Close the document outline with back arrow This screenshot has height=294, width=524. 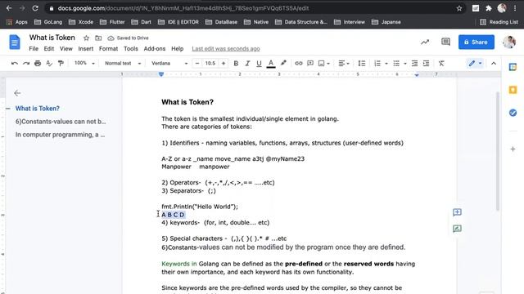(17, 93)
